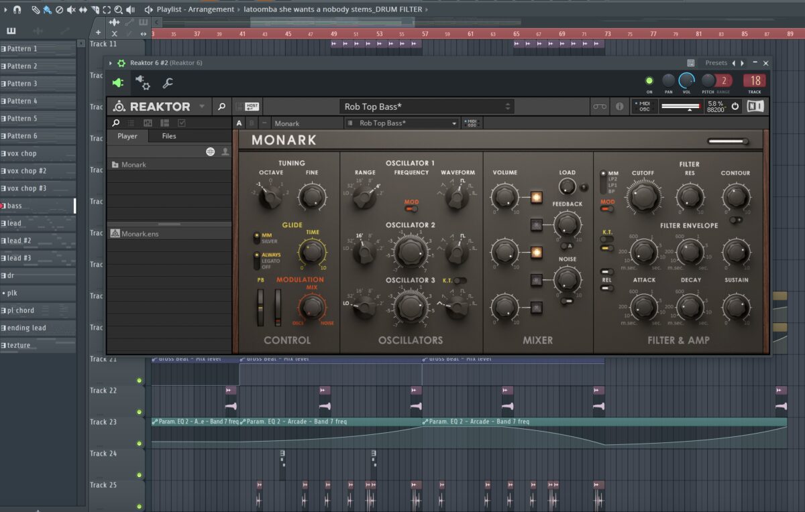Open the Reaktor logo menu arrow
The width and height of the screenshot is (805, 512).
click(203, 107)
